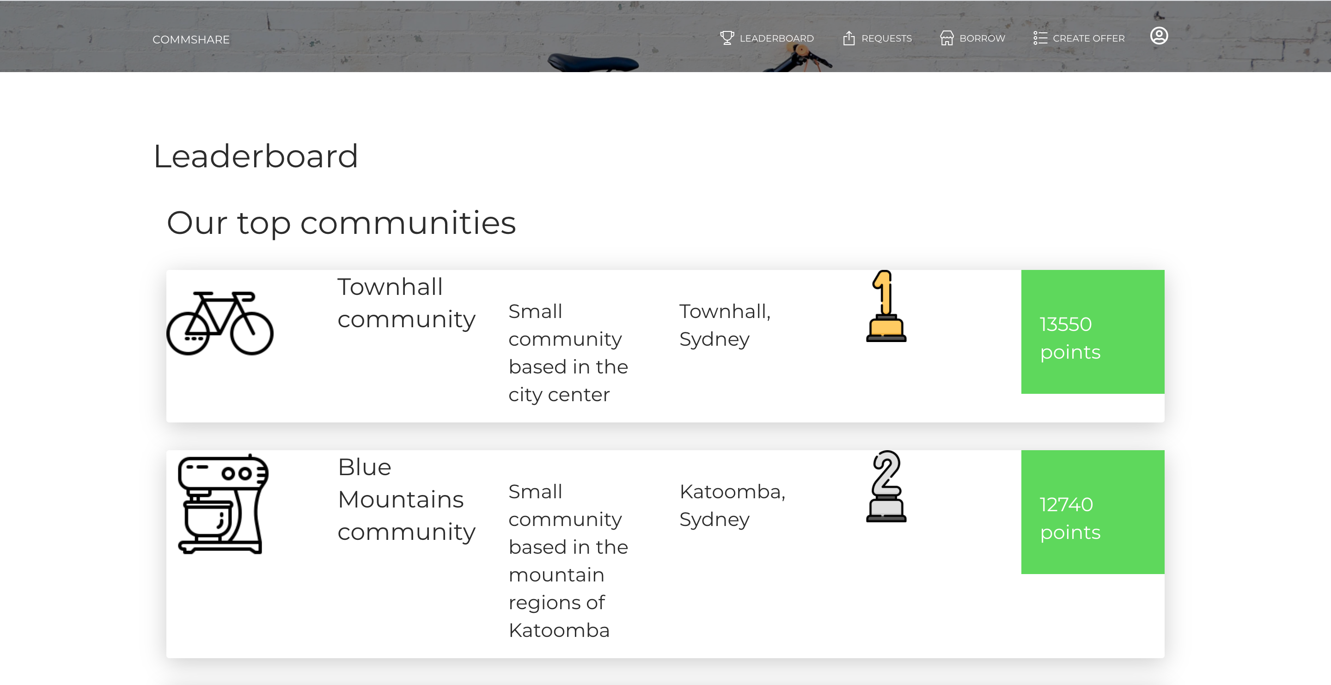Click the COMMSHARE brand link
This screenshot has width=1331, height=685.
coord(191,39)
